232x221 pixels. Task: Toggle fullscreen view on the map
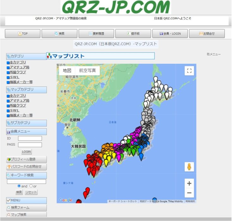pos(189,71)
